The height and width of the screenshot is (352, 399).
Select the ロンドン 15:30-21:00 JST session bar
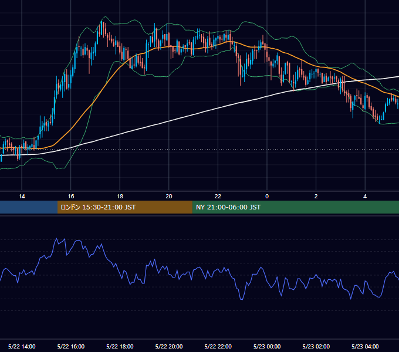(124, 207)
